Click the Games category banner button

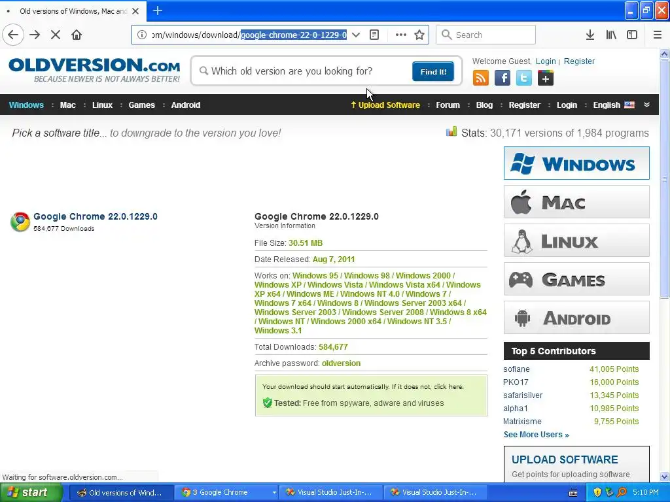[576, 279]
